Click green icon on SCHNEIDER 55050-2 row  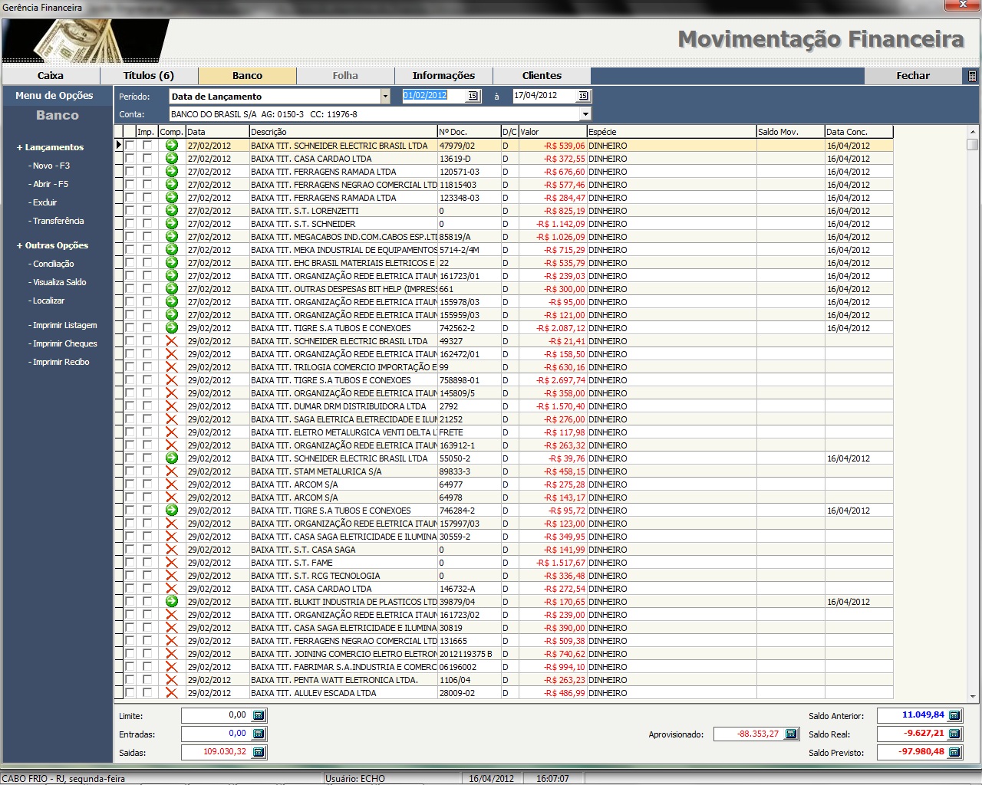pos(172,458)
